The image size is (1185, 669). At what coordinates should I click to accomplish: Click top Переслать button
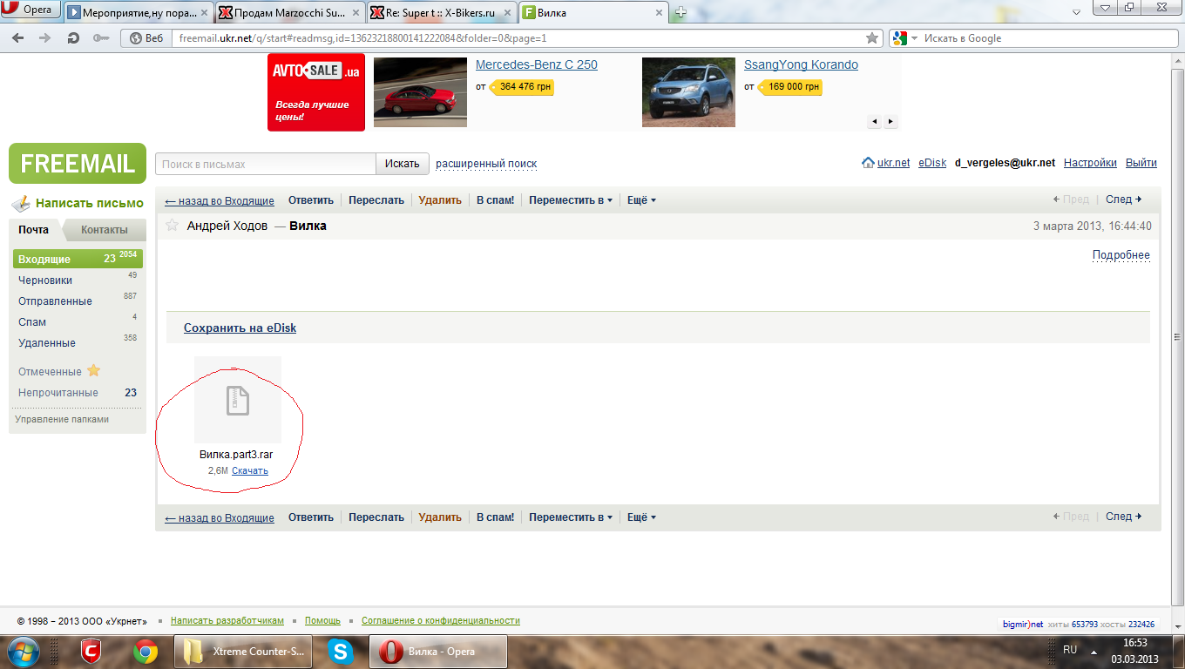tap(376, 200)
